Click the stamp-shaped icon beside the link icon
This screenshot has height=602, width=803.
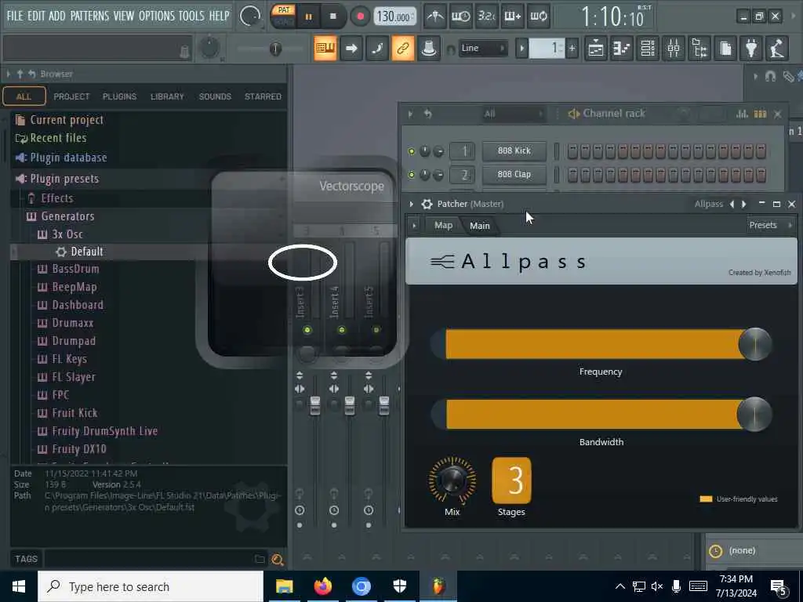coord(429,49)
